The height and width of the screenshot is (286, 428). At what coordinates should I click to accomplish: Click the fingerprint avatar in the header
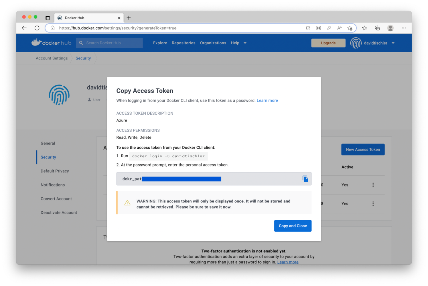coord(356,43)
